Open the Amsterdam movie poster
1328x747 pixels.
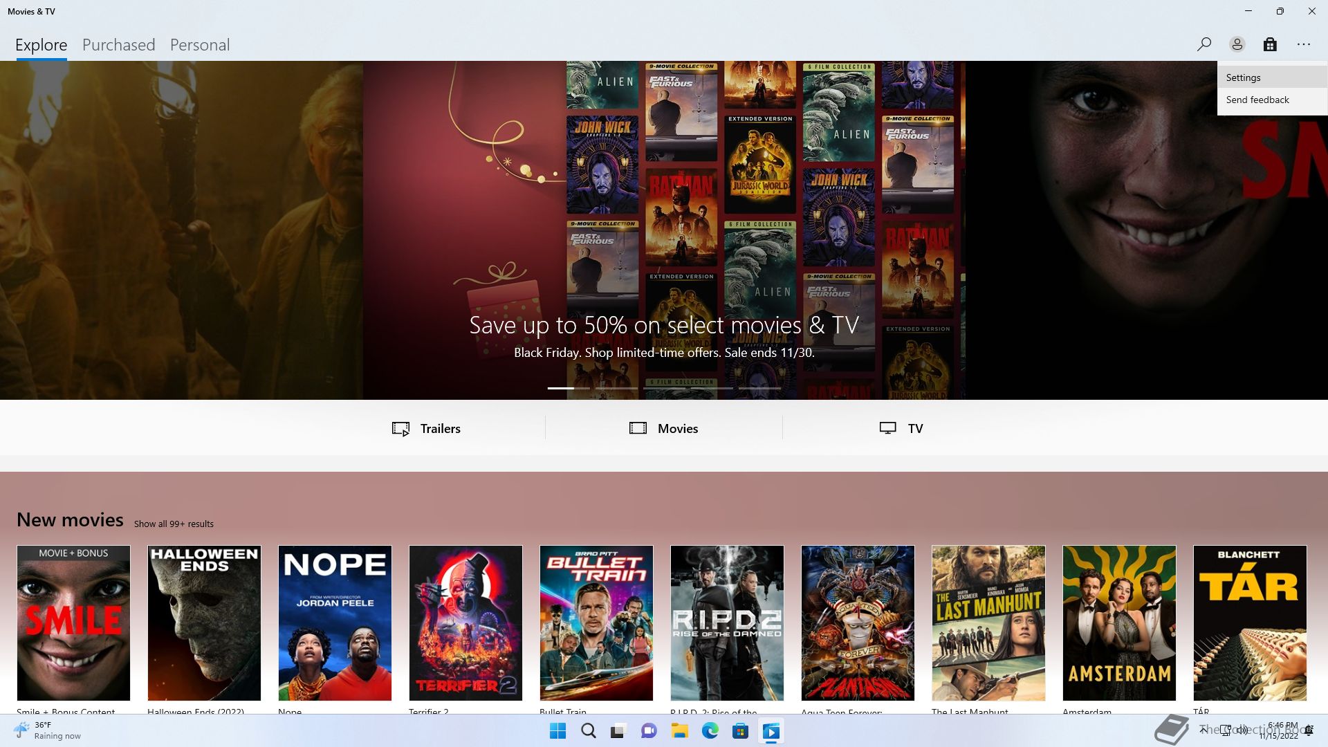(1119, 622)
